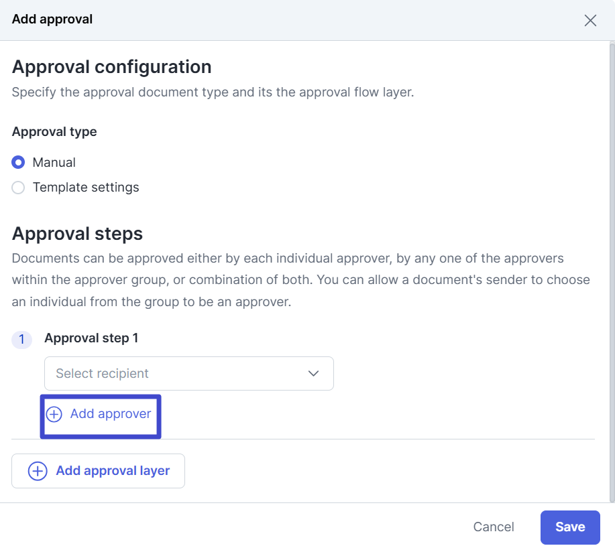Click the Approval step 1 label

(x=91, y=338)
